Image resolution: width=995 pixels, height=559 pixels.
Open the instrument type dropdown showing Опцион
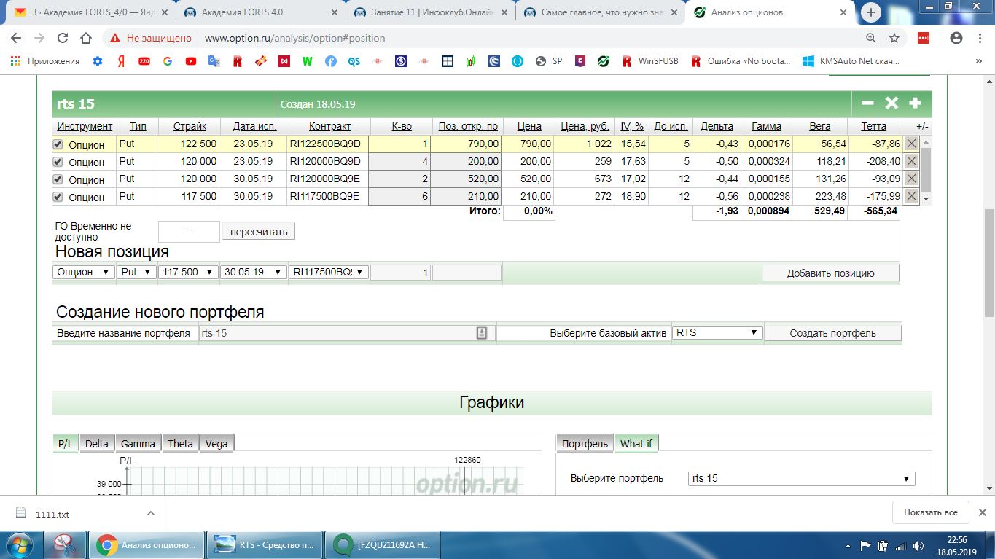pyautogui.click(x=84, y=272)
